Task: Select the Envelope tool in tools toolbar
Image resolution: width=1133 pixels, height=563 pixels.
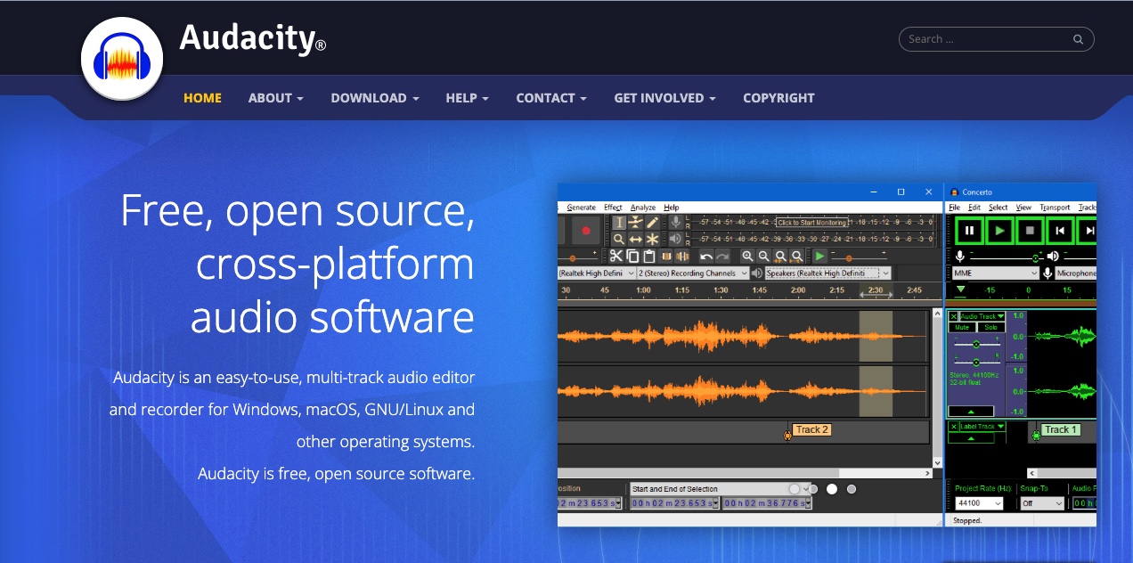Action: click(x=636, y=223)
